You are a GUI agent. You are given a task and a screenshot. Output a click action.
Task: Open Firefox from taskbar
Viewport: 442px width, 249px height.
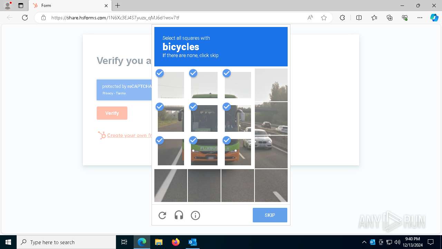[175, 242]
